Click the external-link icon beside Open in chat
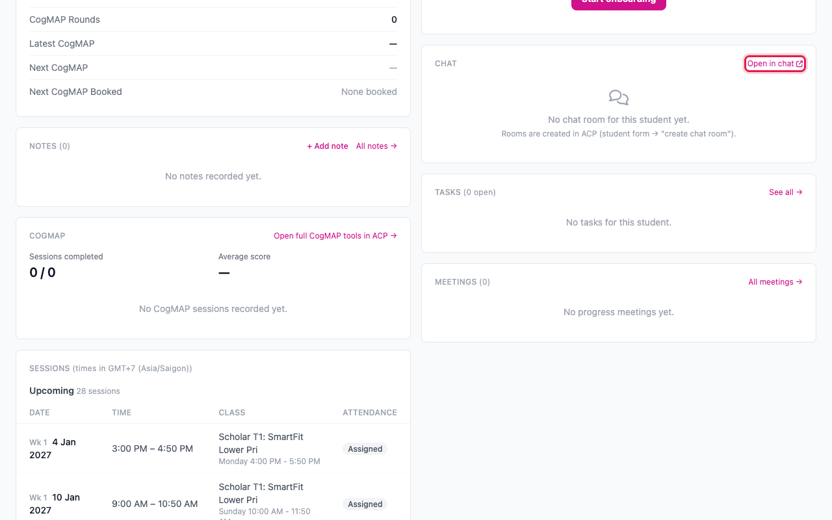Viewport: 832px width, 520px height. coord(799,64)
